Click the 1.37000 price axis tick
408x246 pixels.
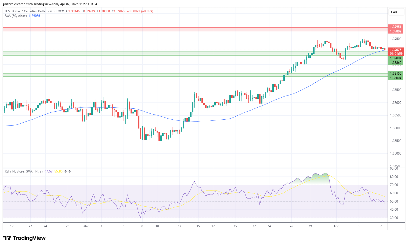coord(396,103)
